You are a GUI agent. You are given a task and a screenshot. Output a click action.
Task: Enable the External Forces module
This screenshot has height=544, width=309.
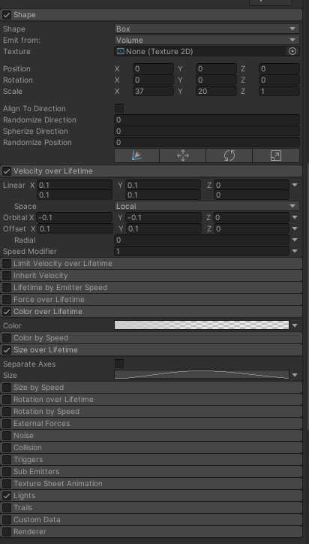pyautogui.click(x=7, y=424)
